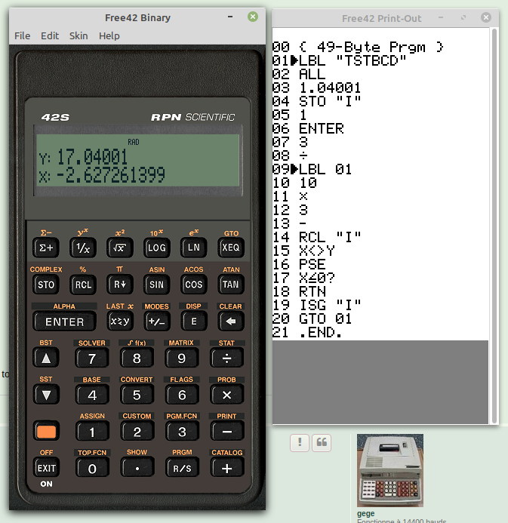
Task: Close the Free42 Binary window
Action: click(x=253, y=17)
